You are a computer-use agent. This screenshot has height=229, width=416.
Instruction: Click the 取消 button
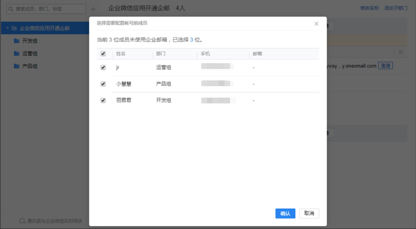click(x=309, y=213)
